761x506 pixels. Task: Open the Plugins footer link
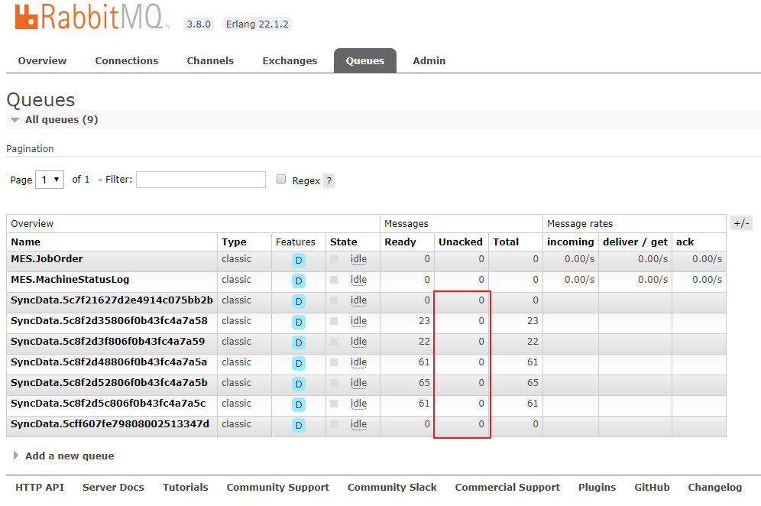point(597,487)
